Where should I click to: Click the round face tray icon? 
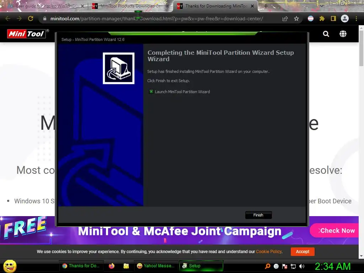point(276,266)
